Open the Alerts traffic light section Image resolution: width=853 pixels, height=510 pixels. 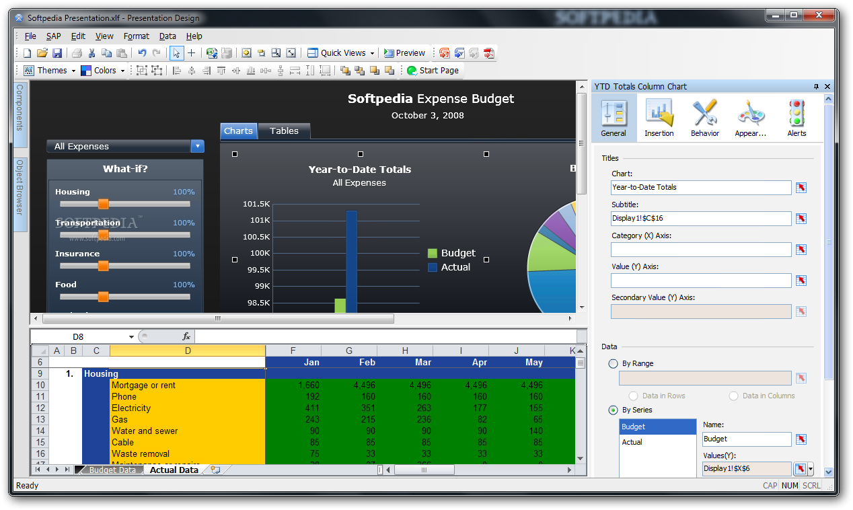796,118
